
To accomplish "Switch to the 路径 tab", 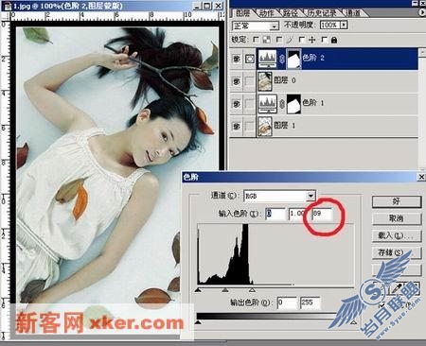I will pos(291,13).
